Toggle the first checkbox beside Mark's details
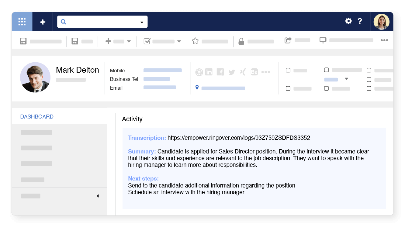Screen dimensions: 405x227 coord(288,70)
